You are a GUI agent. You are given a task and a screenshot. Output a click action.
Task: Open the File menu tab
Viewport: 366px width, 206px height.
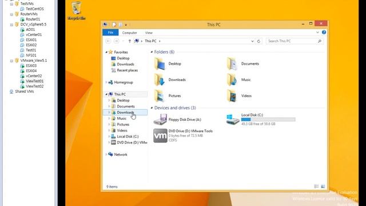pyautogui.click(x=110, y=33)
